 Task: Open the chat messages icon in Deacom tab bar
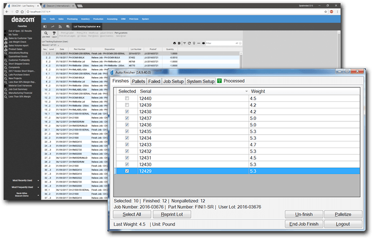coord(68,27)
